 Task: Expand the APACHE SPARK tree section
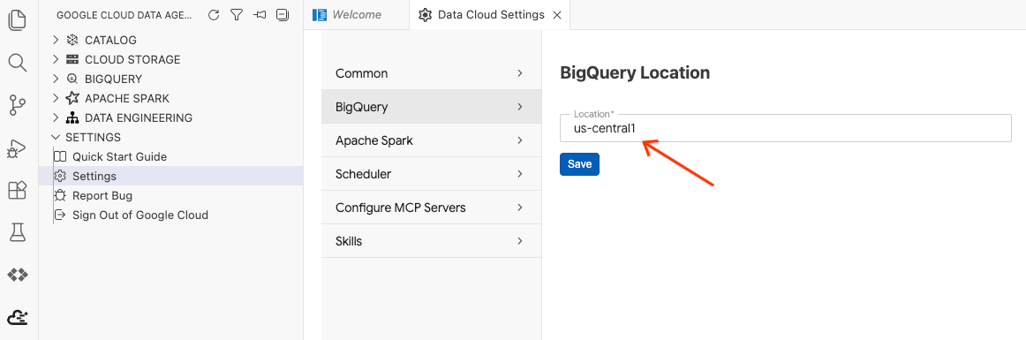click(x=56, y=98)
